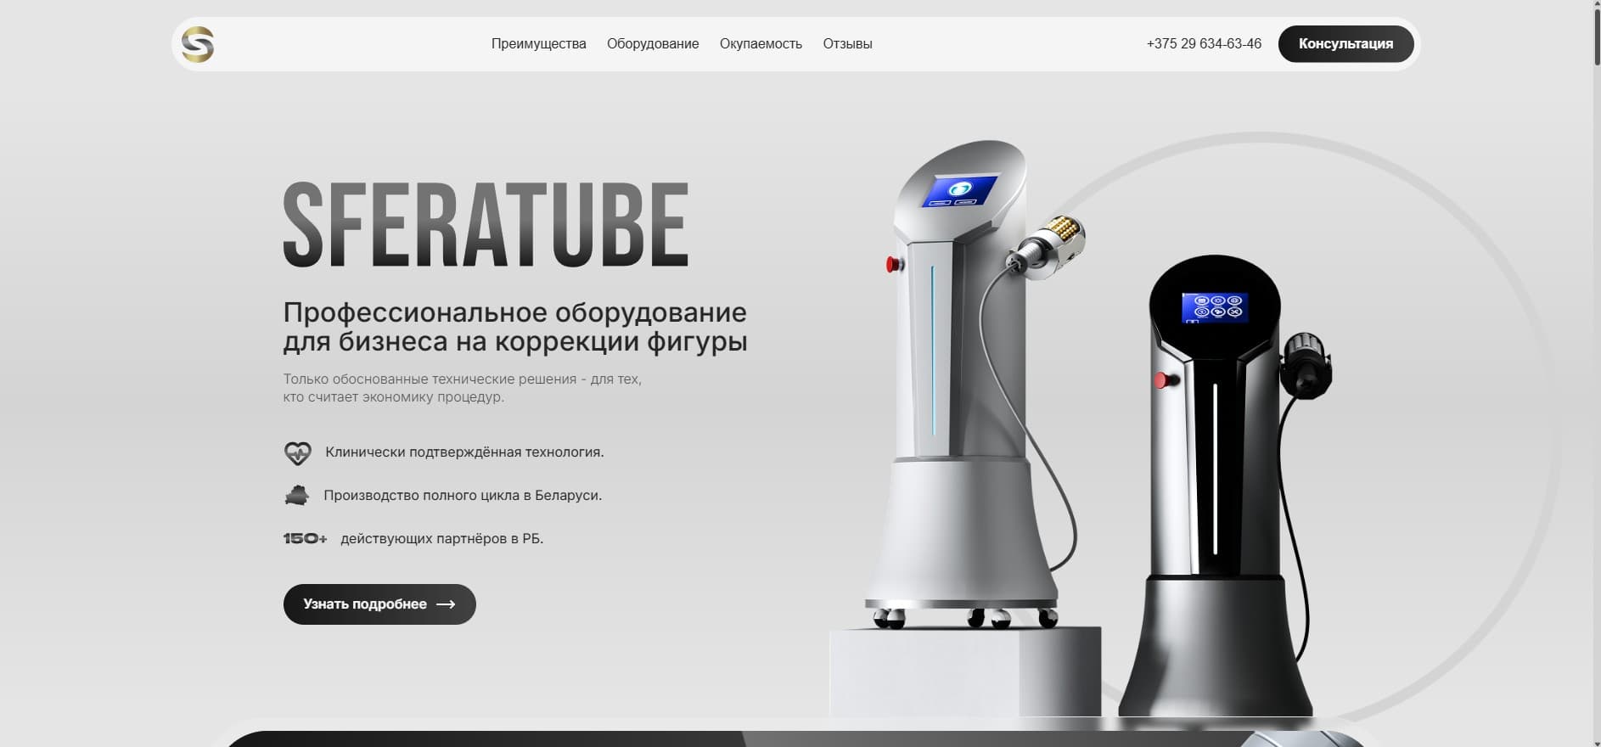The image size is (1601, 747).
Task: Click the SFERATUBE headline
Action: tap(486, 225)
